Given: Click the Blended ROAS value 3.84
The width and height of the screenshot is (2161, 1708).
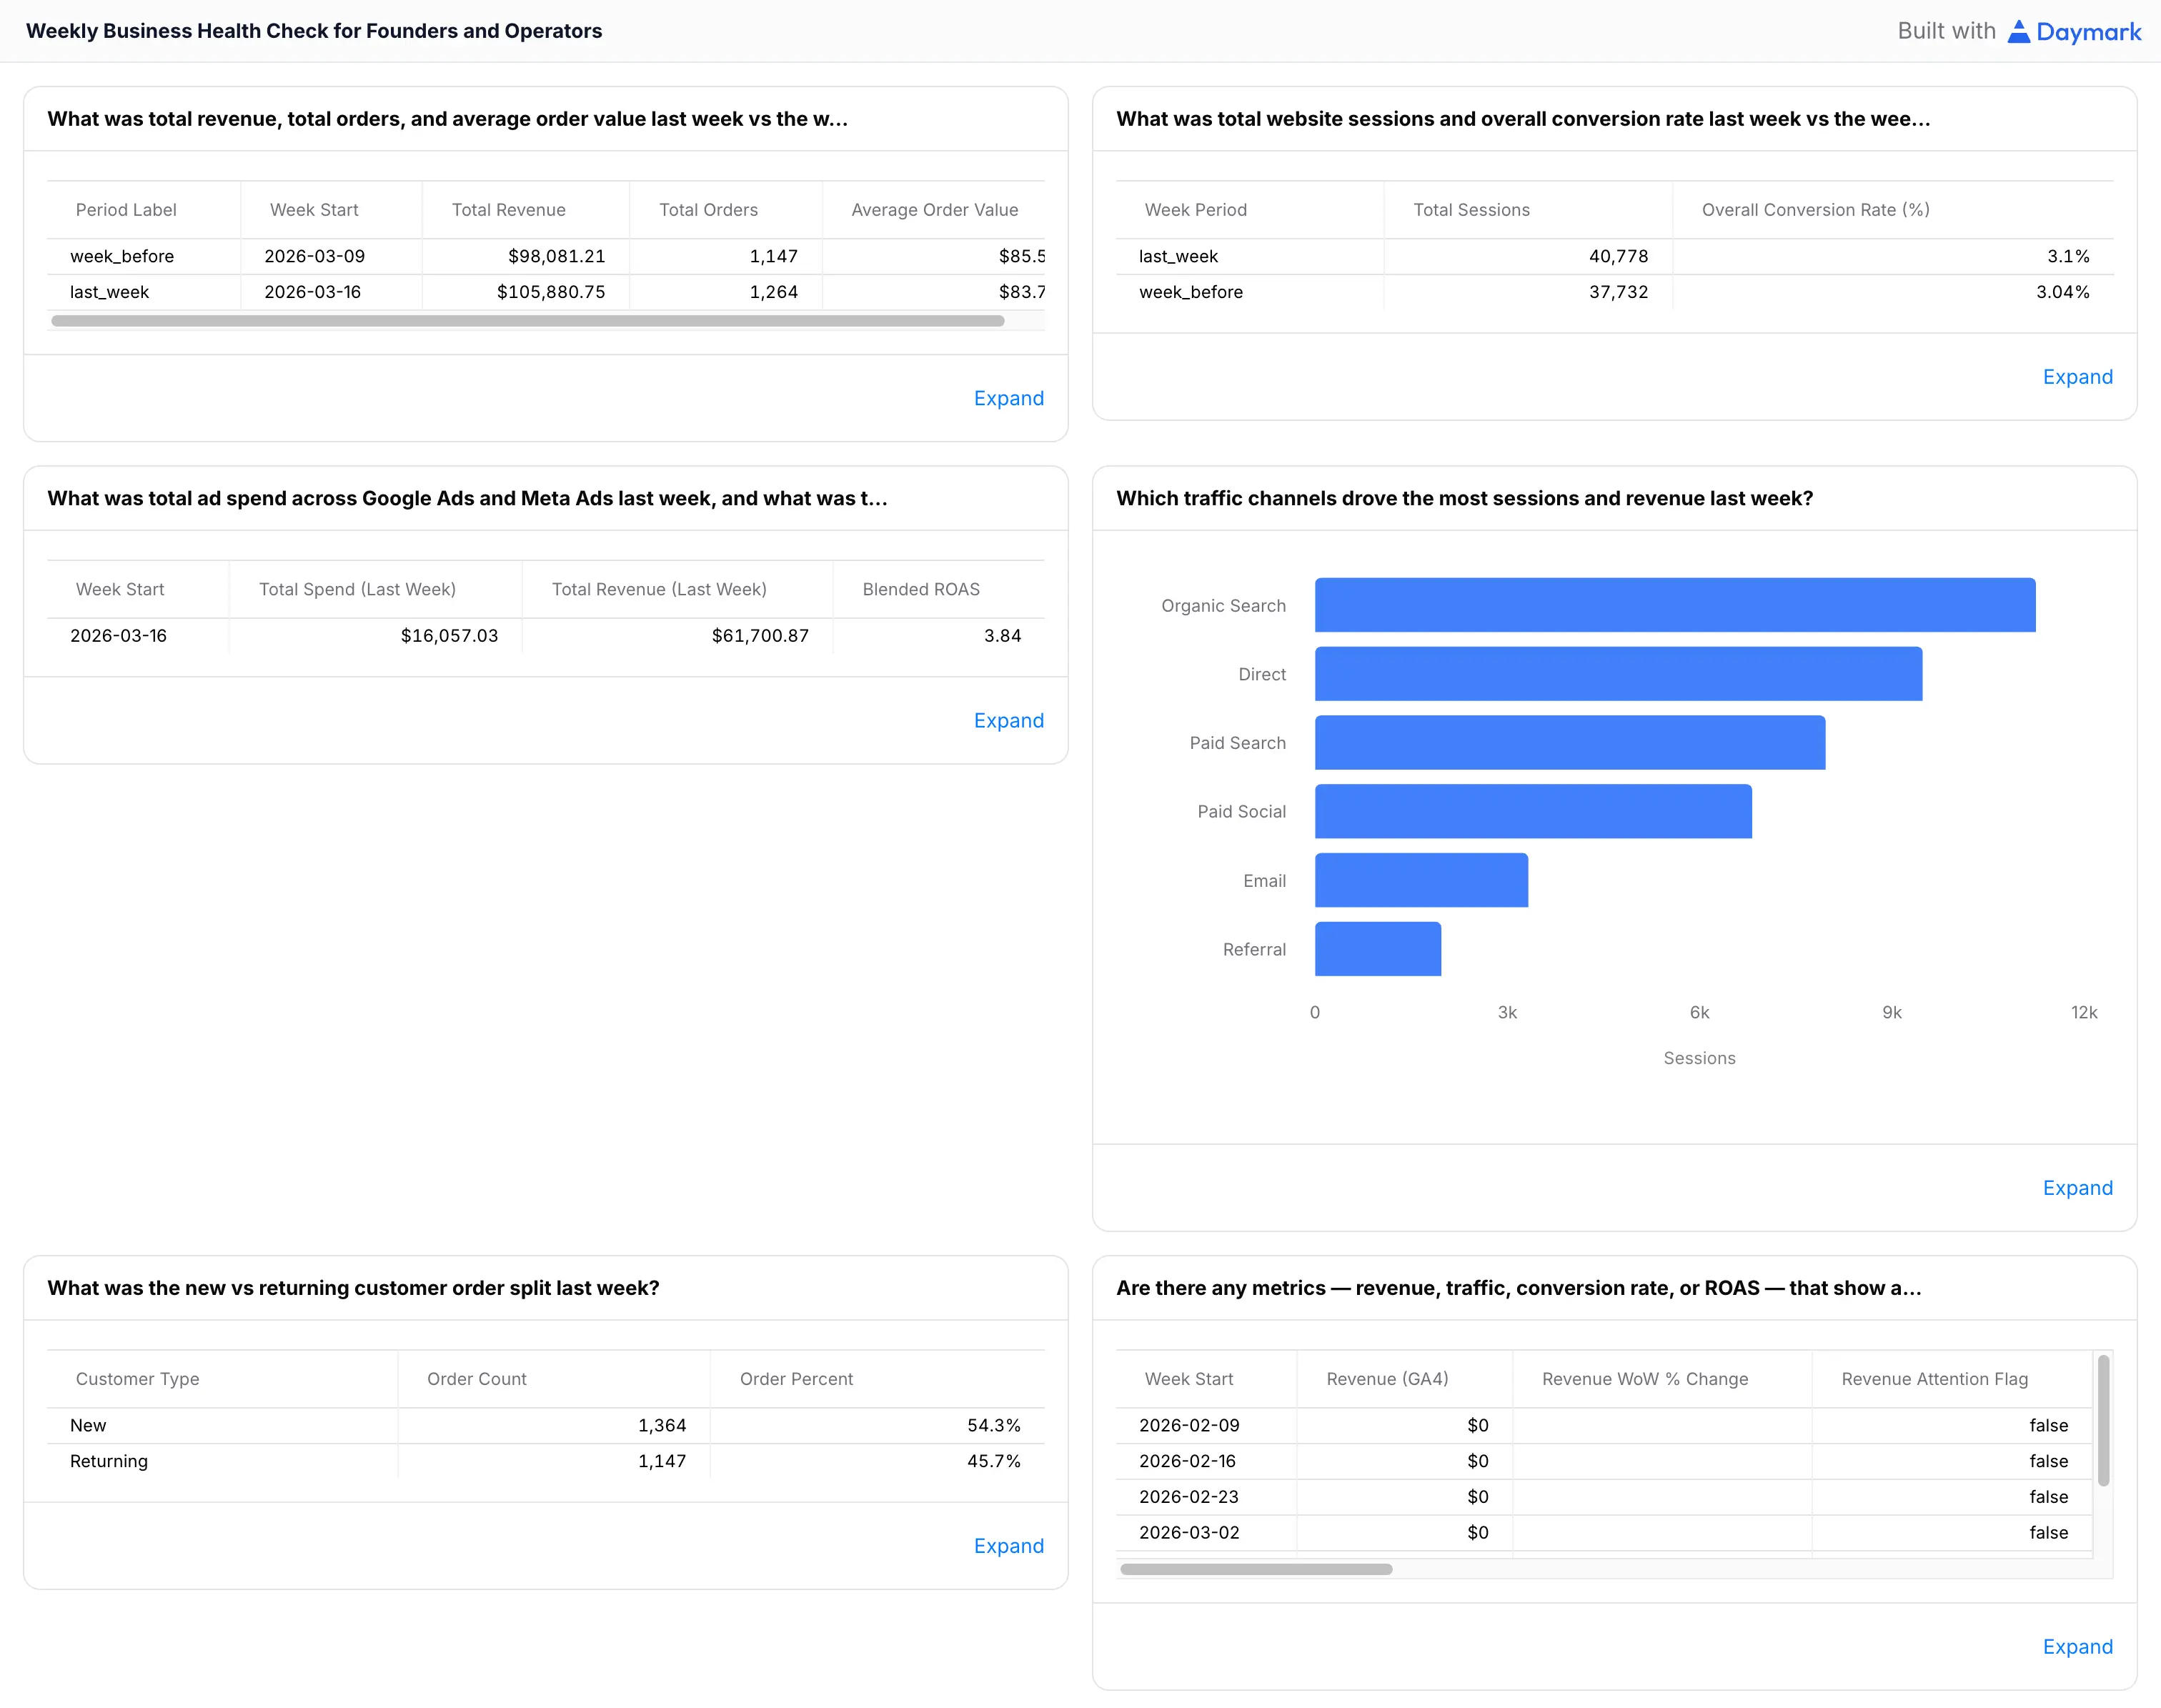Looking at the screenshot, I should click(x=1003, y=635).
